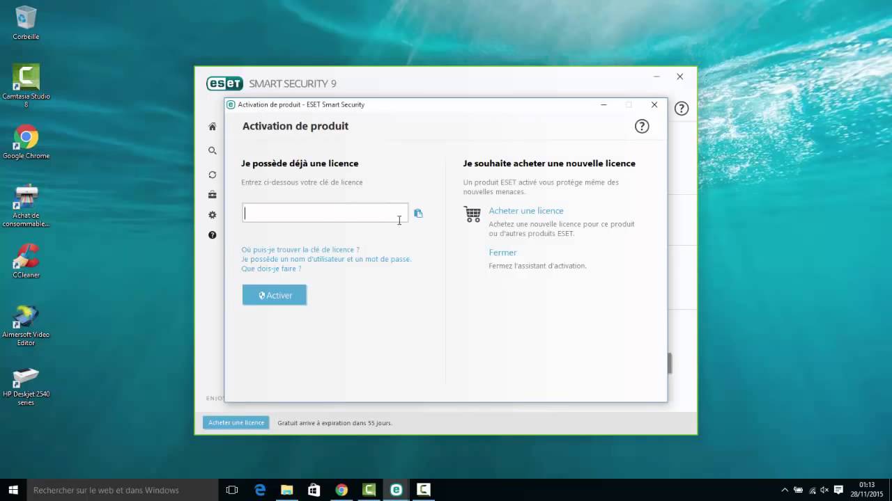Viewport: 892px width, 501px height.
Task: Select CCleaner desktop icon
Action: (x=26, y=261)
